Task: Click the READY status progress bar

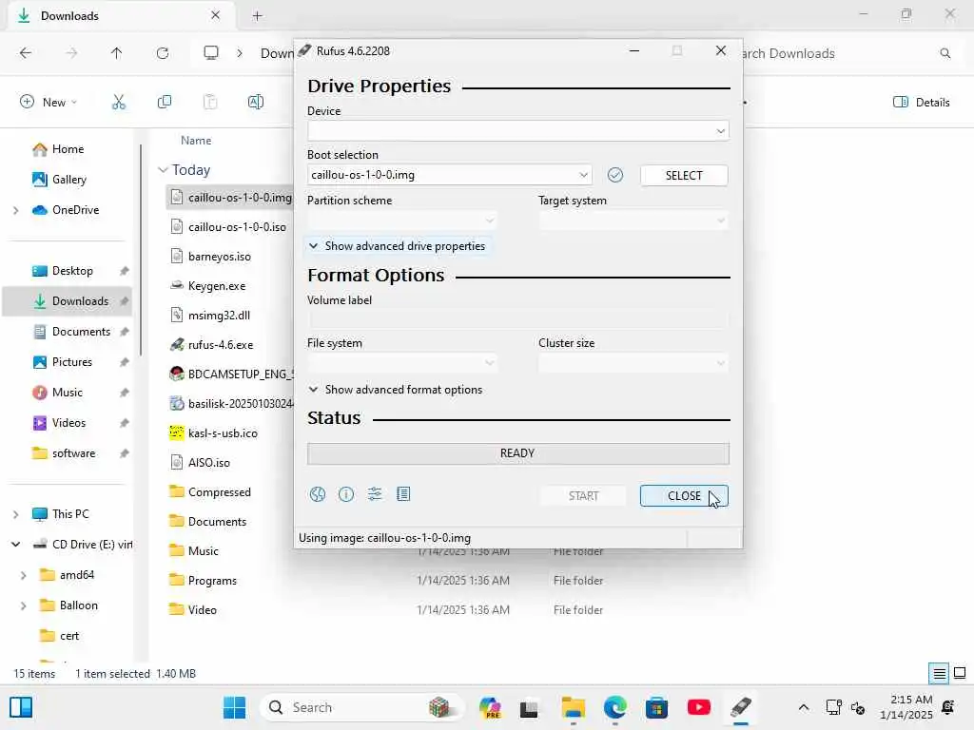Action: tap(518, 453)
